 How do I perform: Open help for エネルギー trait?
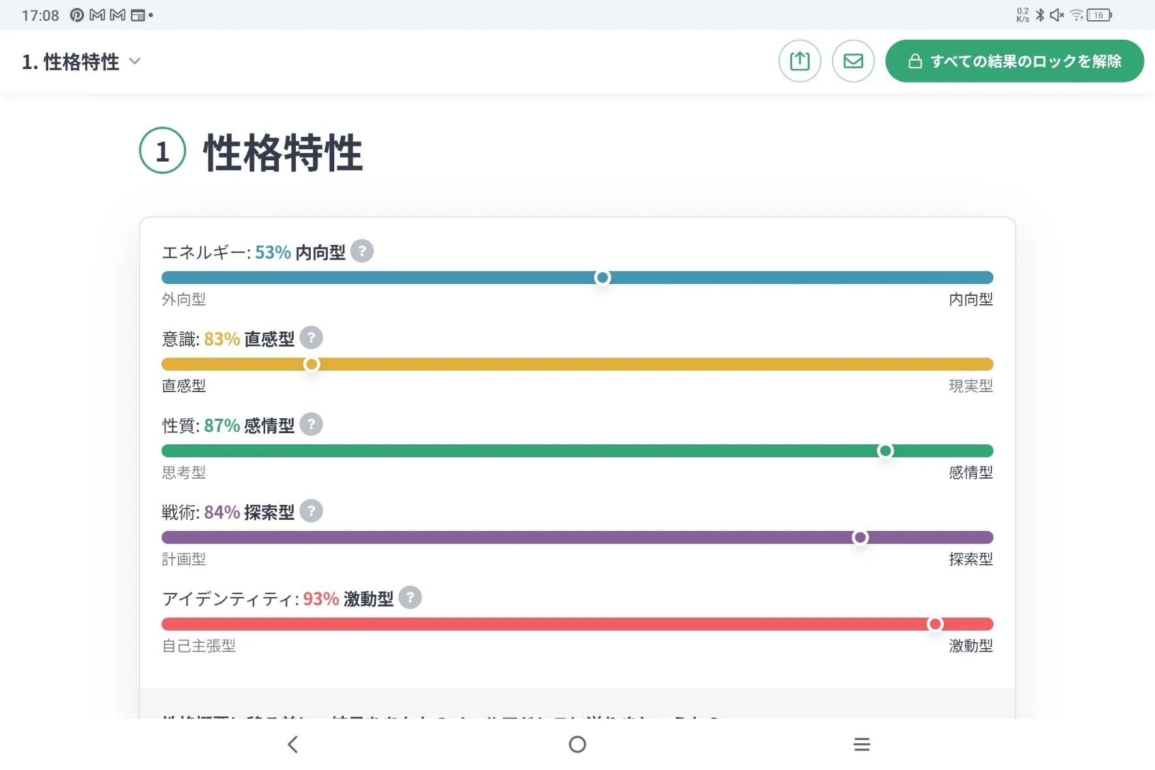[x=362, y=251]
